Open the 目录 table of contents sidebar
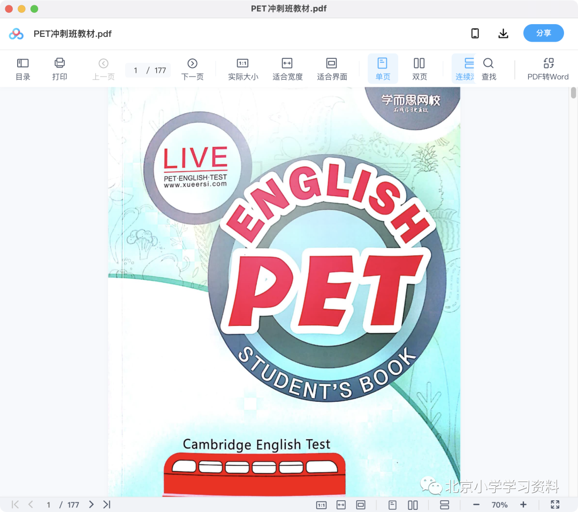Viewport: 578px width, 512px height. coord(23,69)
